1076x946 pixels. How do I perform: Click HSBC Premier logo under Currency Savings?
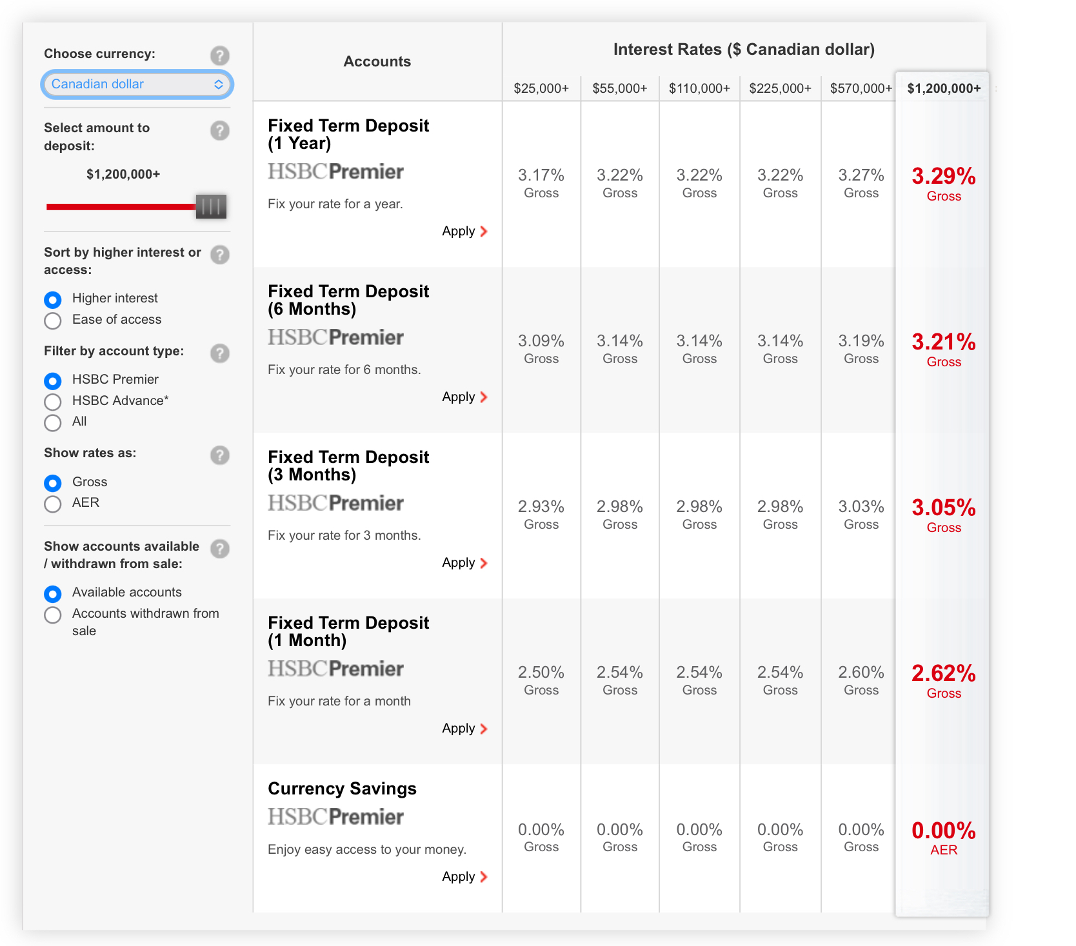335,817
